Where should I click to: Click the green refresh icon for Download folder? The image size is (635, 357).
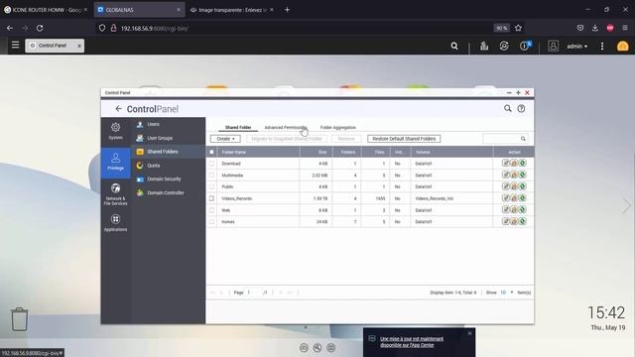[x=523, y=163]
